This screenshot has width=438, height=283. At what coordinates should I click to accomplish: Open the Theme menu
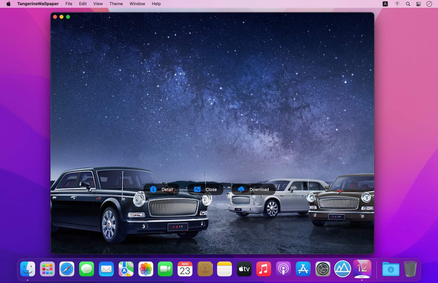[x=116, y=4]
